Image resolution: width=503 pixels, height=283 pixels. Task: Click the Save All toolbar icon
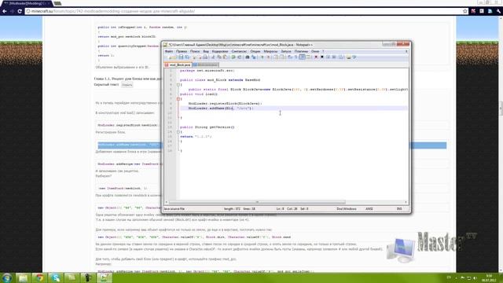click(187, 57)
